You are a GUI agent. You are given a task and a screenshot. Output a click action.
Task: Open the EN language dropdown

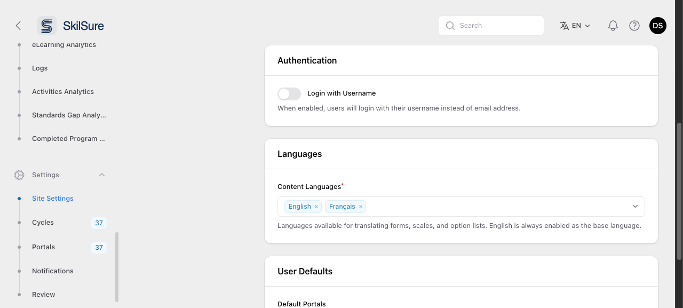pyautogui.click(x=575, y=26)
